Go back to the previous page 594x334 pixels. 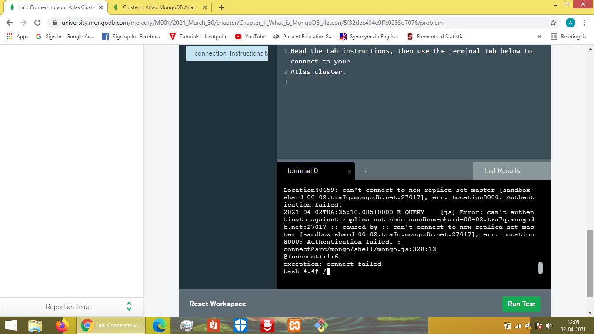click(x=10, y=23)
